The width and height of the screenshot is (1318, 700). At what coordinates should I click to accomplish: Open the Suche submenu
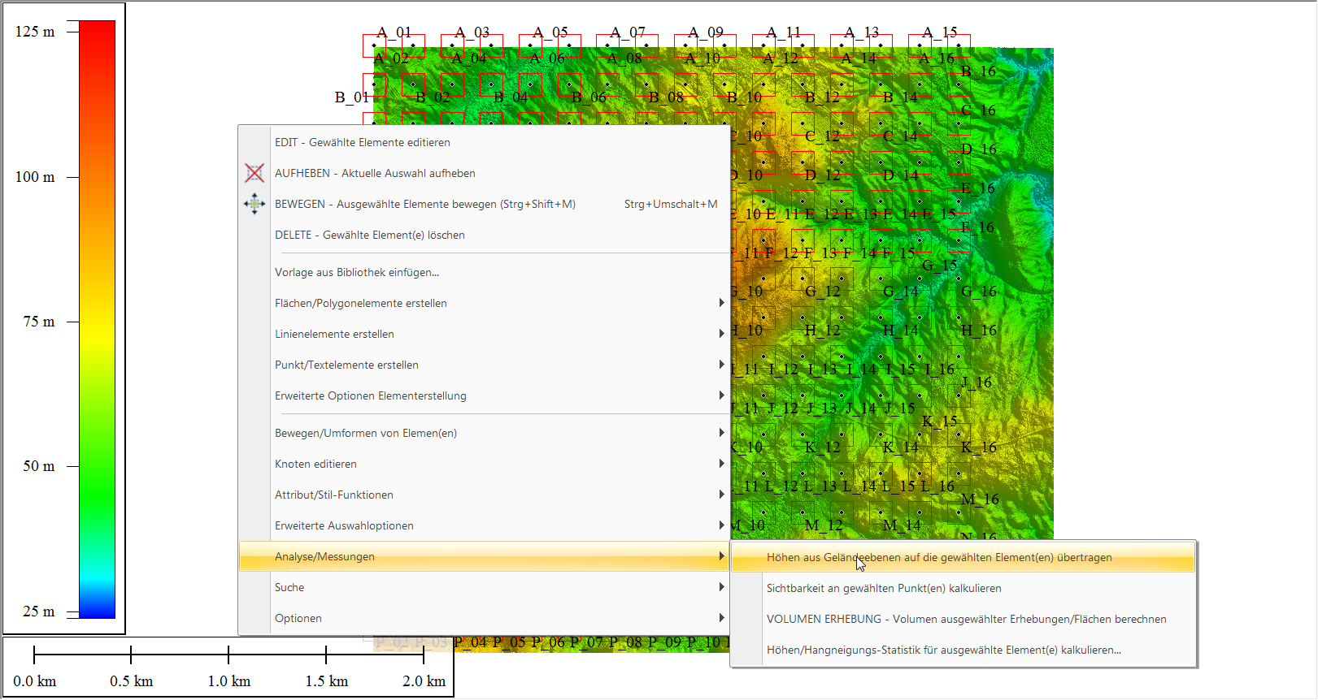[x=484, y=587]
